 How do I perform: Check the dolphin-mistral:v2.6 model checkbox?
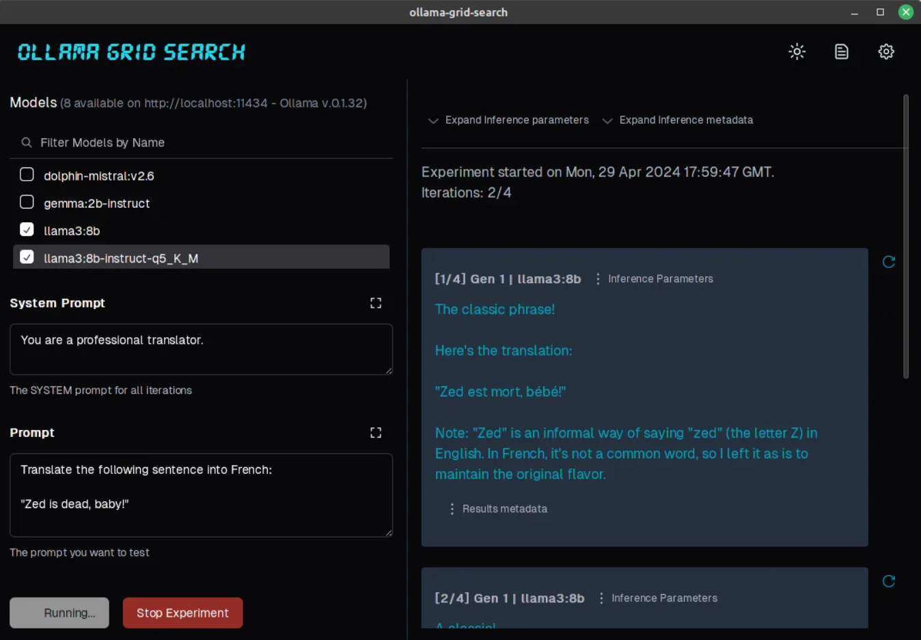point(27,174)
